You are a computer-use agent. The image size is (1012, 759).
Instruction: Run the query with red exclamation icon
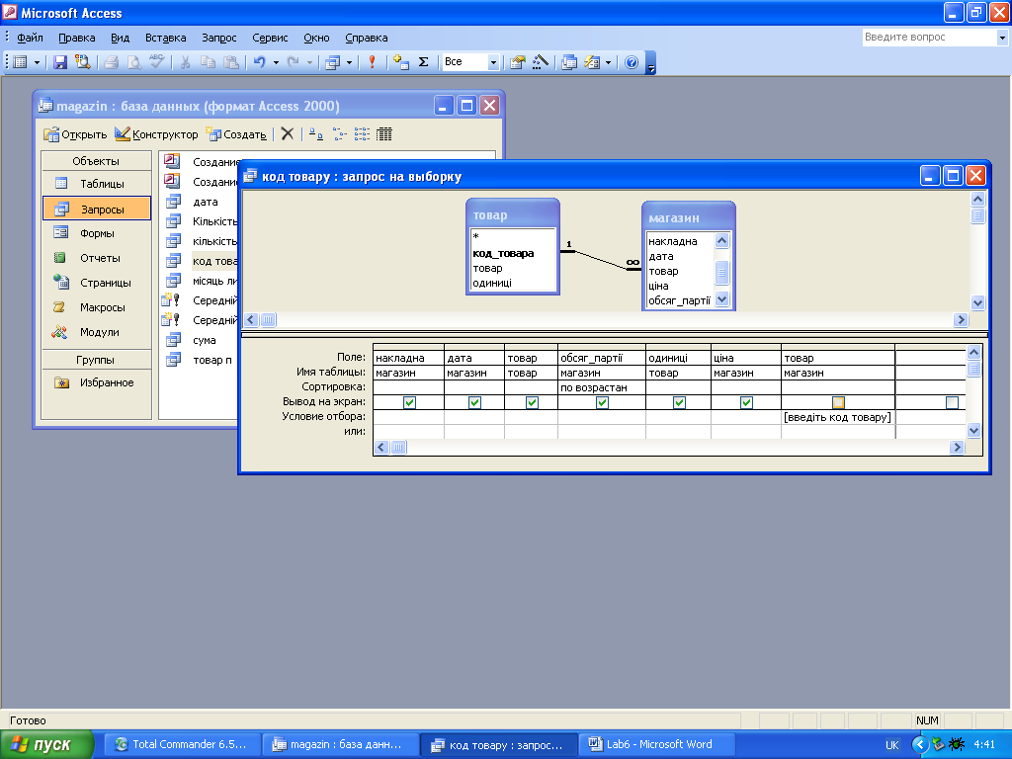click(372, 62)
